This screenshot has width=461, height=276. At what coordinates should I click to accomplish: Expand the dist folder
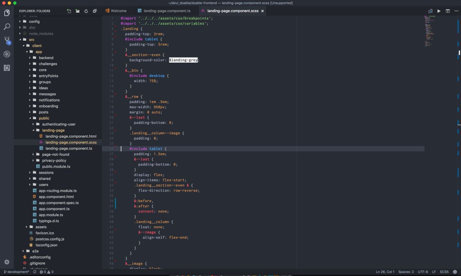[20, 28]
